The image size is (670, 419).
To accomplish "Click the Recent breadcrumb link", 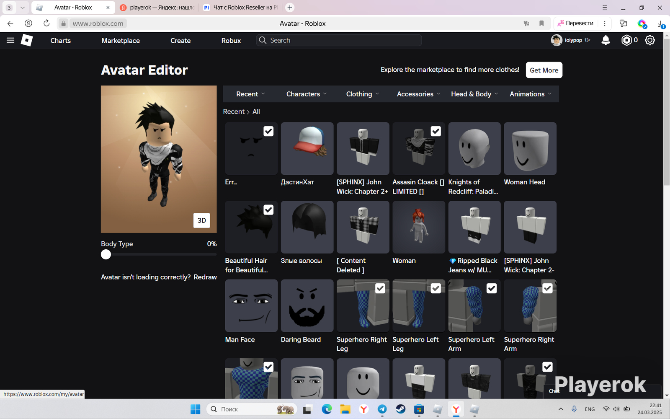I will 234,111.
